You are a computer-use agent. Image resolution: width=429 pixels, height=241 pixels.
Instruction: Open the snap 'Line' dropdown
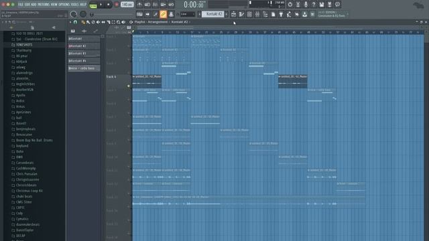click(188, 14)
